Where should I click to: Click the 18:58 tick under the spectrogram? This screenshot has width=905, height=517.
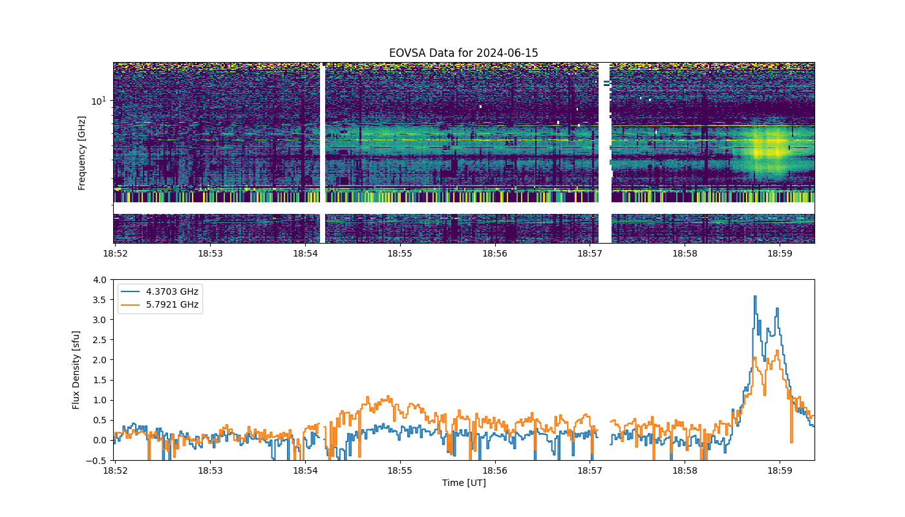pyautogui.click(x=685, y=254)
